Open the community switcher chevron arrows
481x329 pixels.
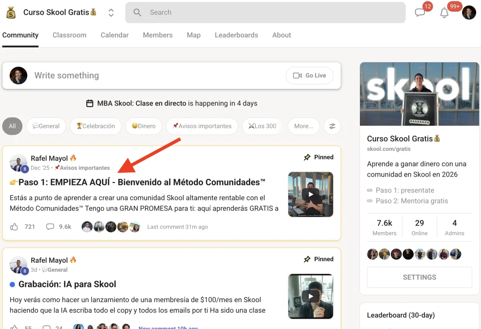tap(111, 12)
